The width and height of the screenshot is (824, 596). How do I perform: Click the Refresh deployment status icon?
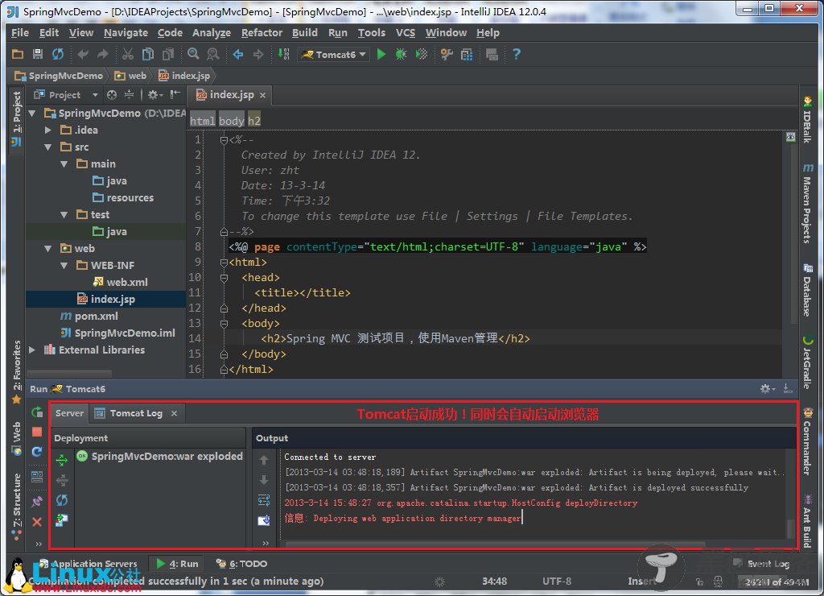(62, 499)
